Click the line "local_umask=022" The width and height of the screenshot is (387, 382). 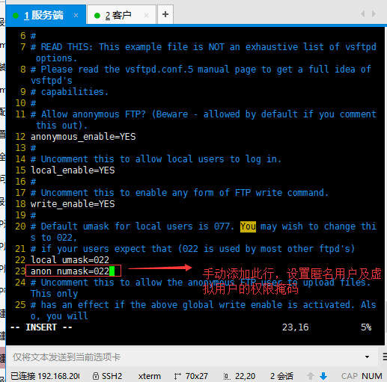coord(70,260)
